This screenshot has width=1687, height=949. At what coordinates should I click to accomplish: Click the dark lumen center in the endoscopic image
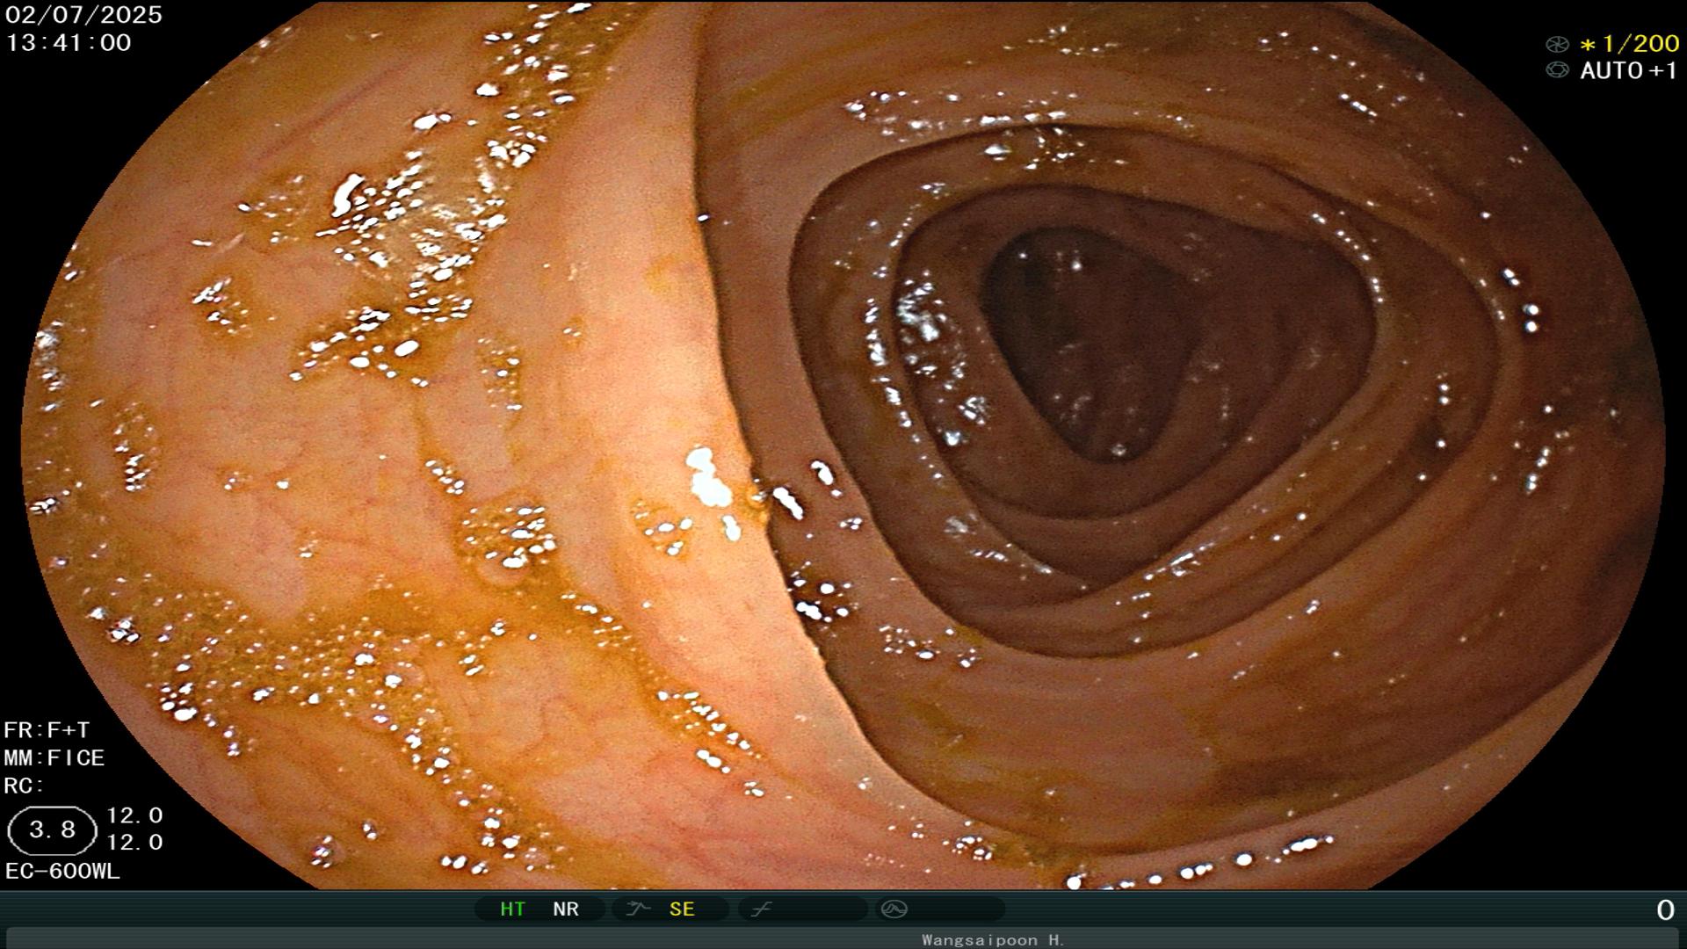[x=1090, y=343]
